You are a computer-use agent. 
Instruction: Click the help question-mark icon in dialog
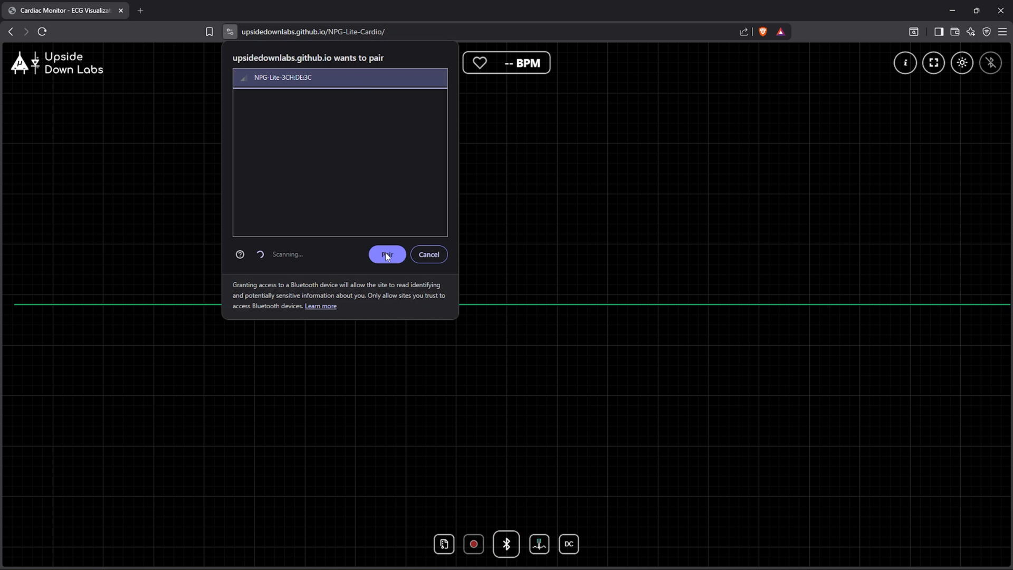(x=240, y=254)
